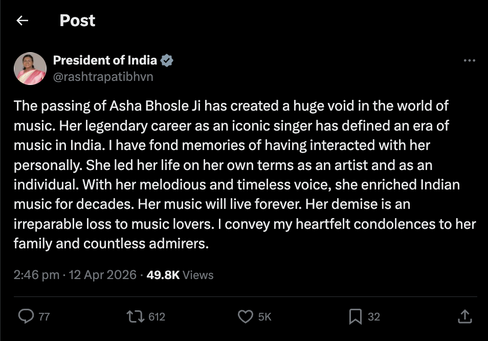Check the 32 bookmarks count

pyautogui.click(x=374, y=316)
